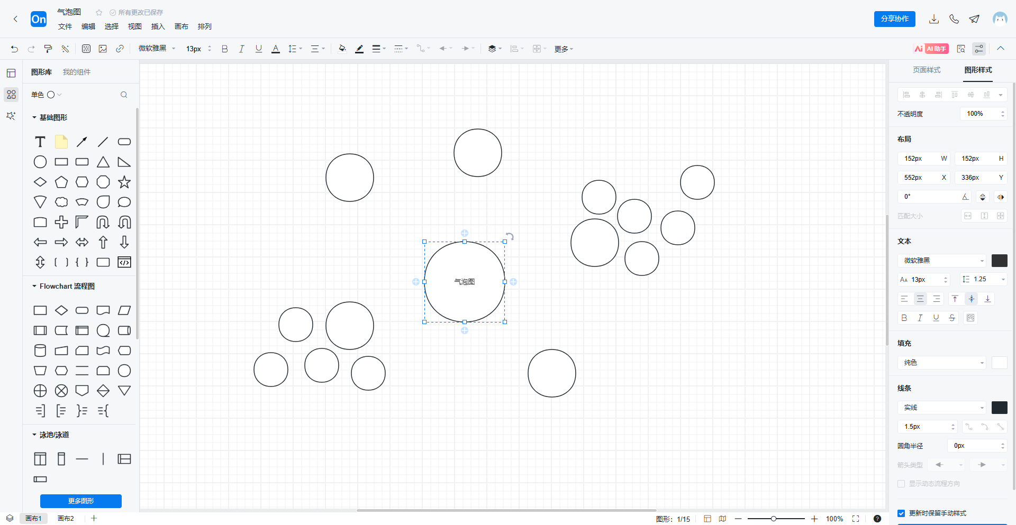Click the 分享协作 button
The image size is (1016, 525).
[894, 19]
